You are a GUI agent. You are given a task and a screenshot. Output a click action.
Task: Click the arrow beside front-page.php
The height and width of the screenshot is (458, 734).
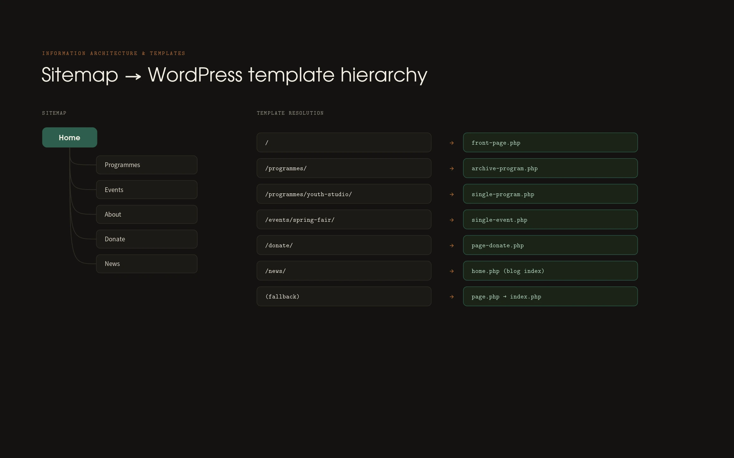(x=452, y=143)
